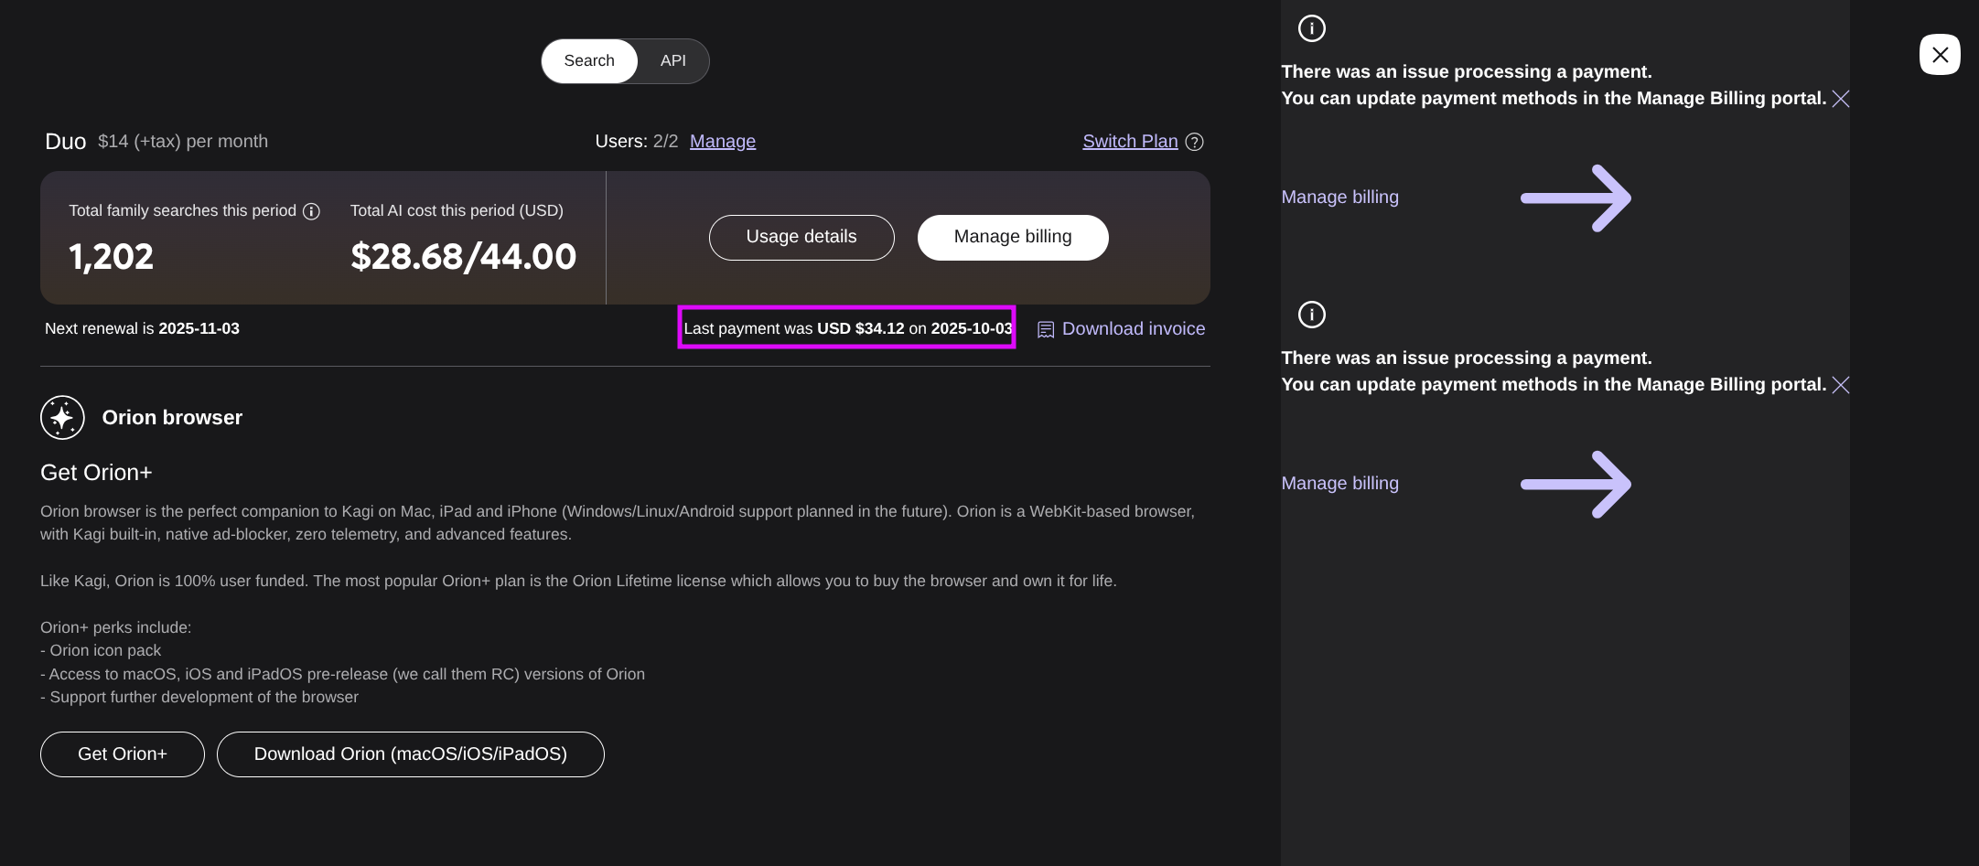Image resolution: width=1979 pixels, height=866 pixels.
Task: Click Download Orion (macOS/iOS/iPadOS) button
Action: click(x=410, y=754)
